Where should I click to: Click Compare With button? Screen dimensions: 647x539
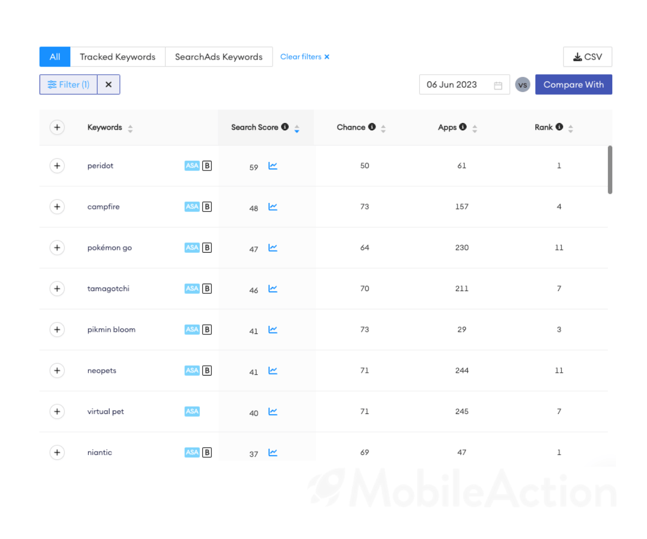(573, 84)
